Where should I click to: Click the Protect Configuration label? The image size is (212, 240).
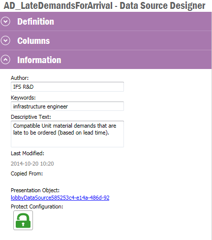coord(37,206)
